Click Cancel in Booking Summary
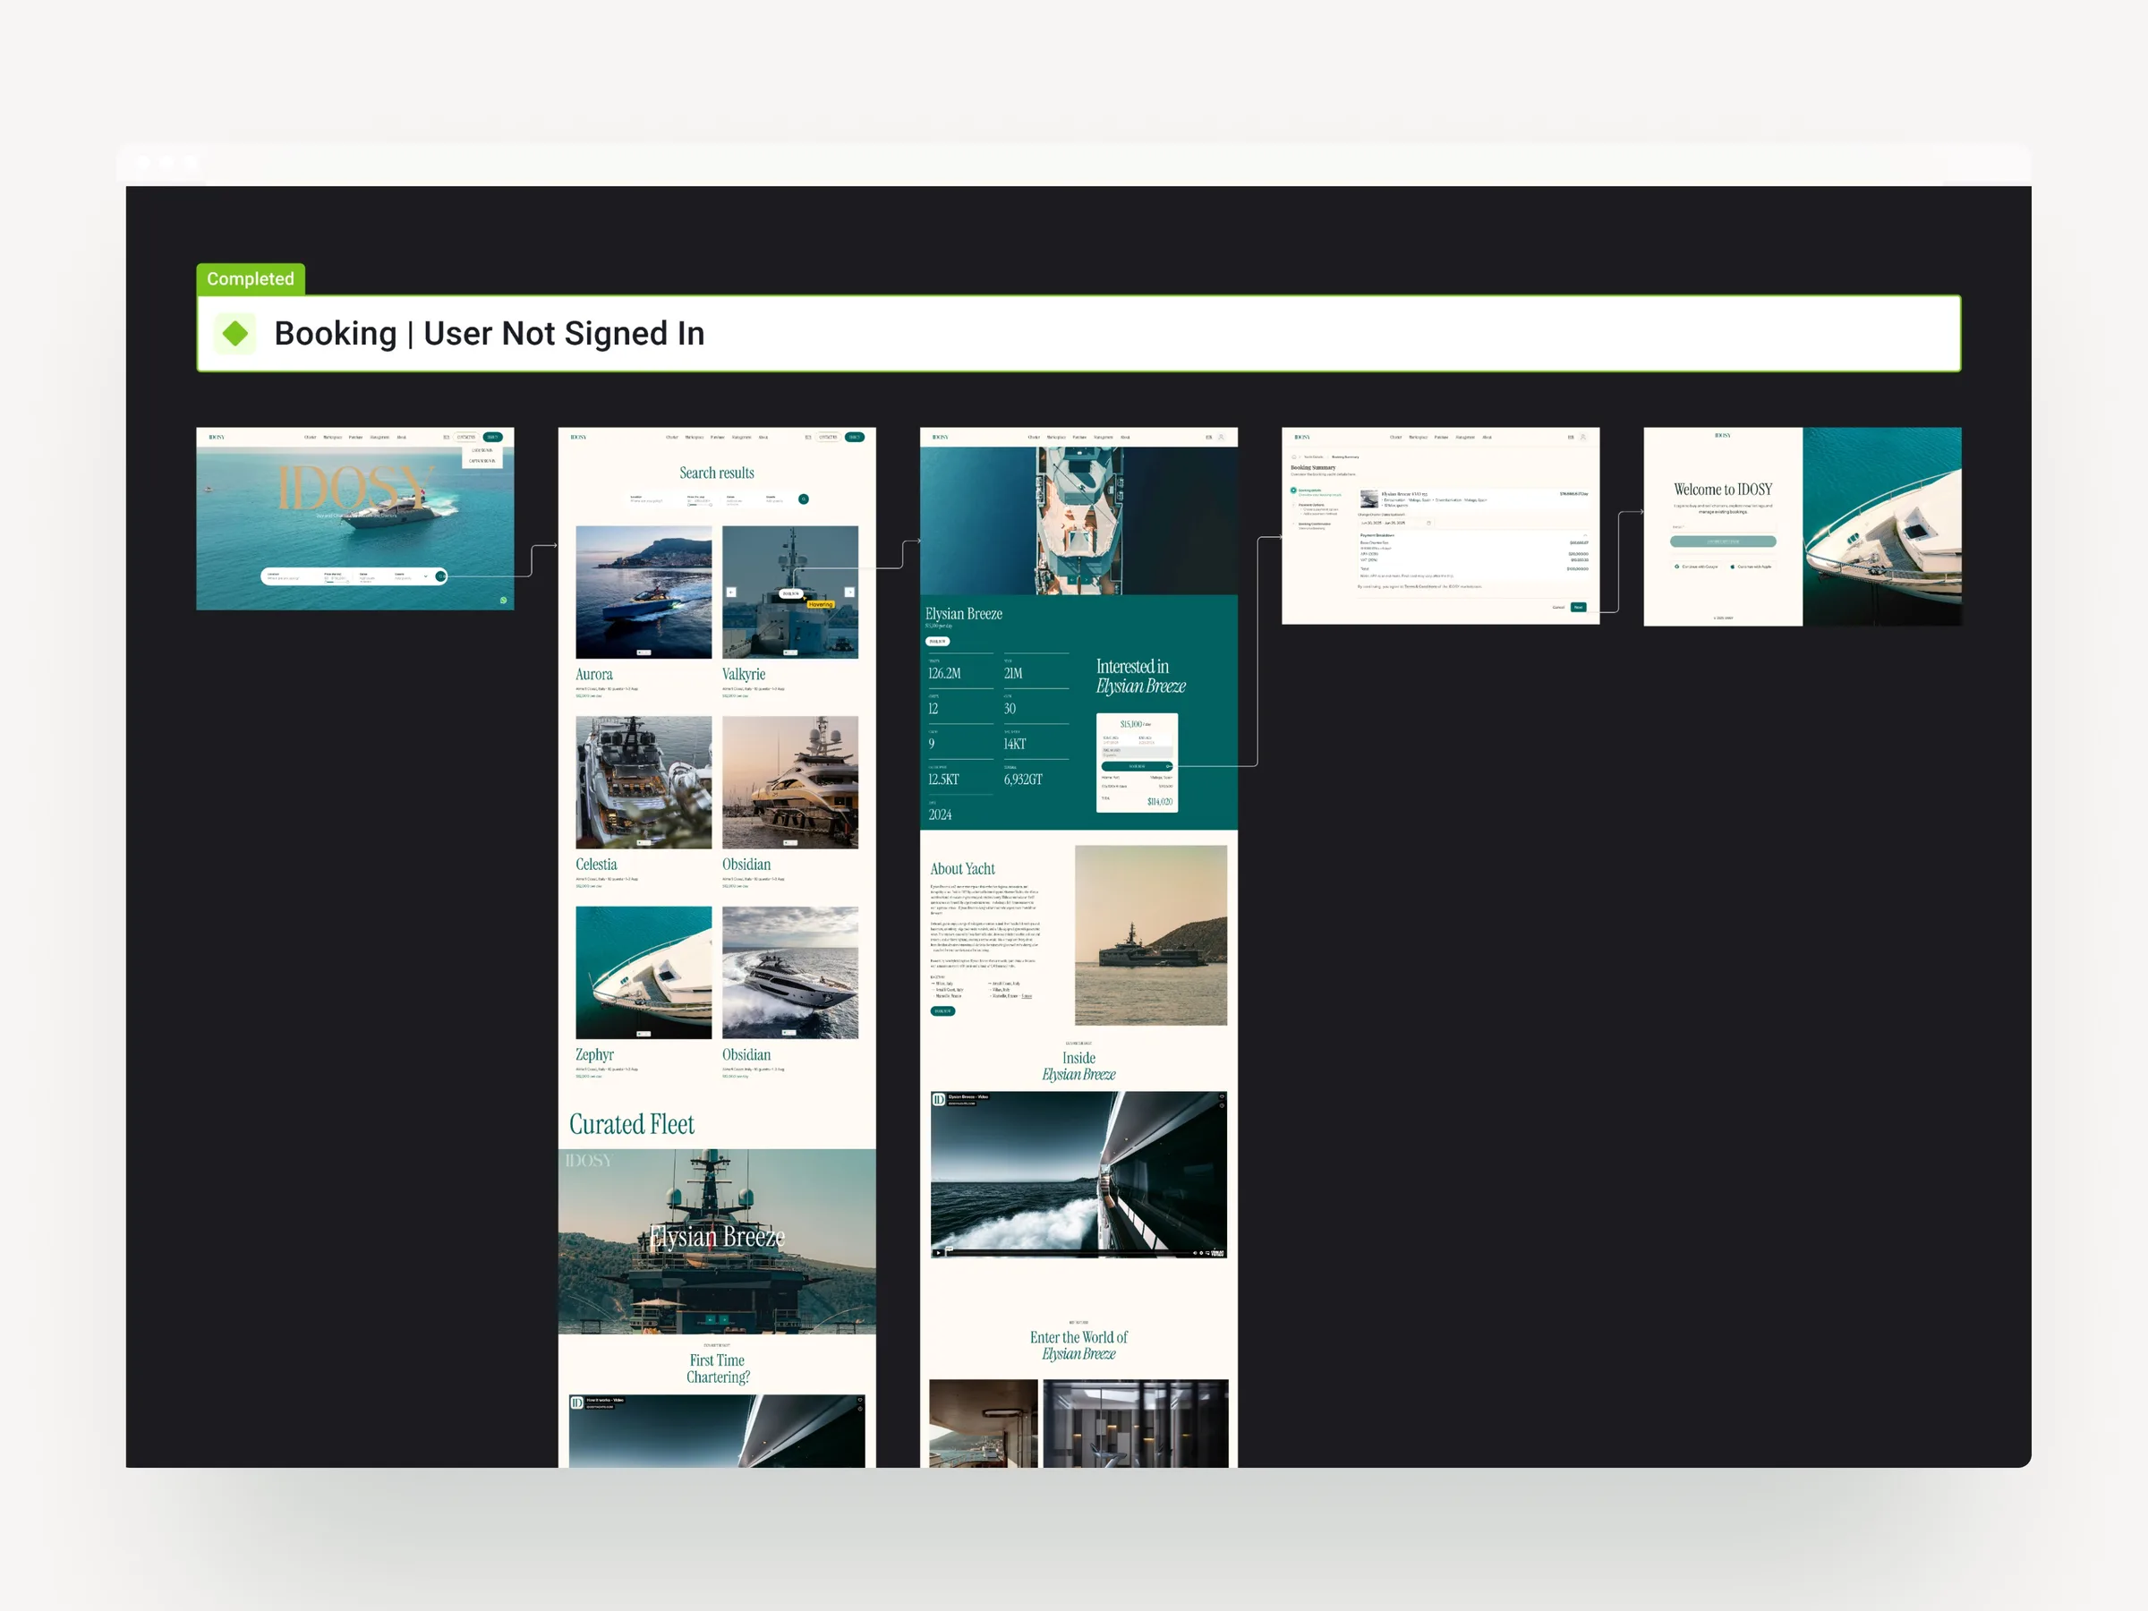 [x=1558, y=608]
